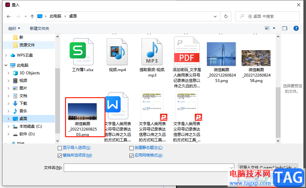Open the 文档 folder in the sidebar
The height and width of the screenshot is (188, 306).
[x=23, y=96]
